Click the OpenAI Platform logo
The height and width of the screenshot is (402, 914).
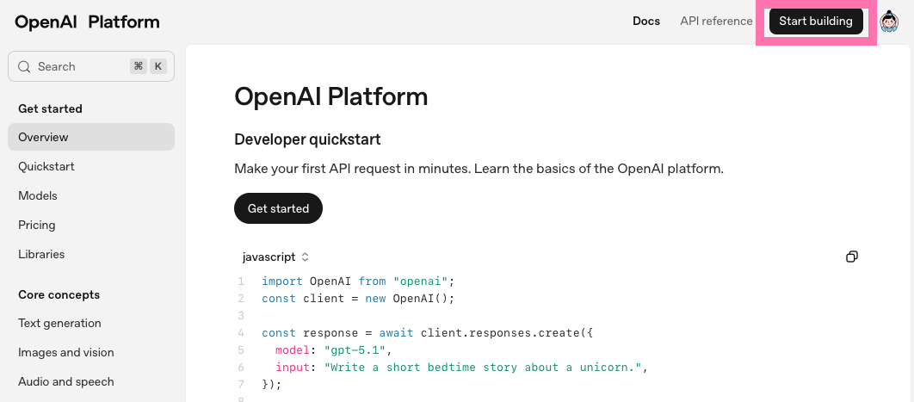pos(87,22)
